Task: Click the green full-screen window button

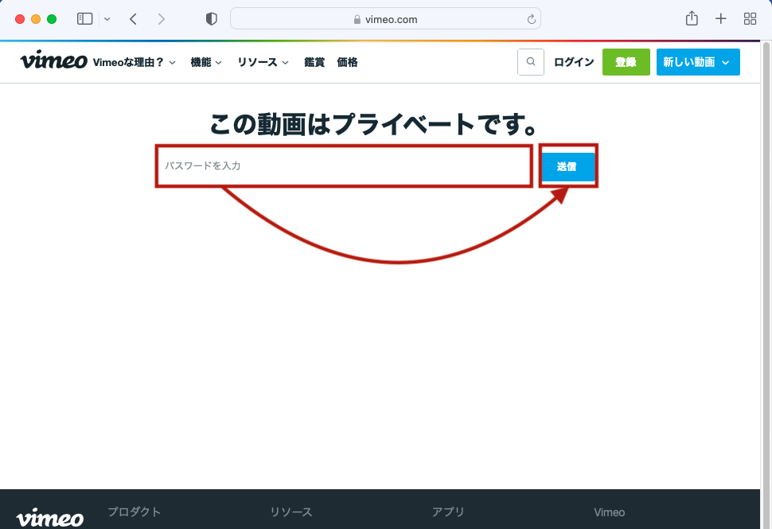Action: (52, 19)
